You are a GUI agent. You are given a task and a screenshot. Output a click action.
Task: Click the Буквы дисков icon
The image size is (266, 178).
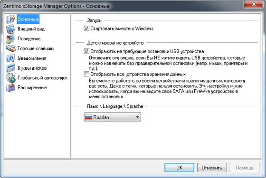click(x=10, y=68)
